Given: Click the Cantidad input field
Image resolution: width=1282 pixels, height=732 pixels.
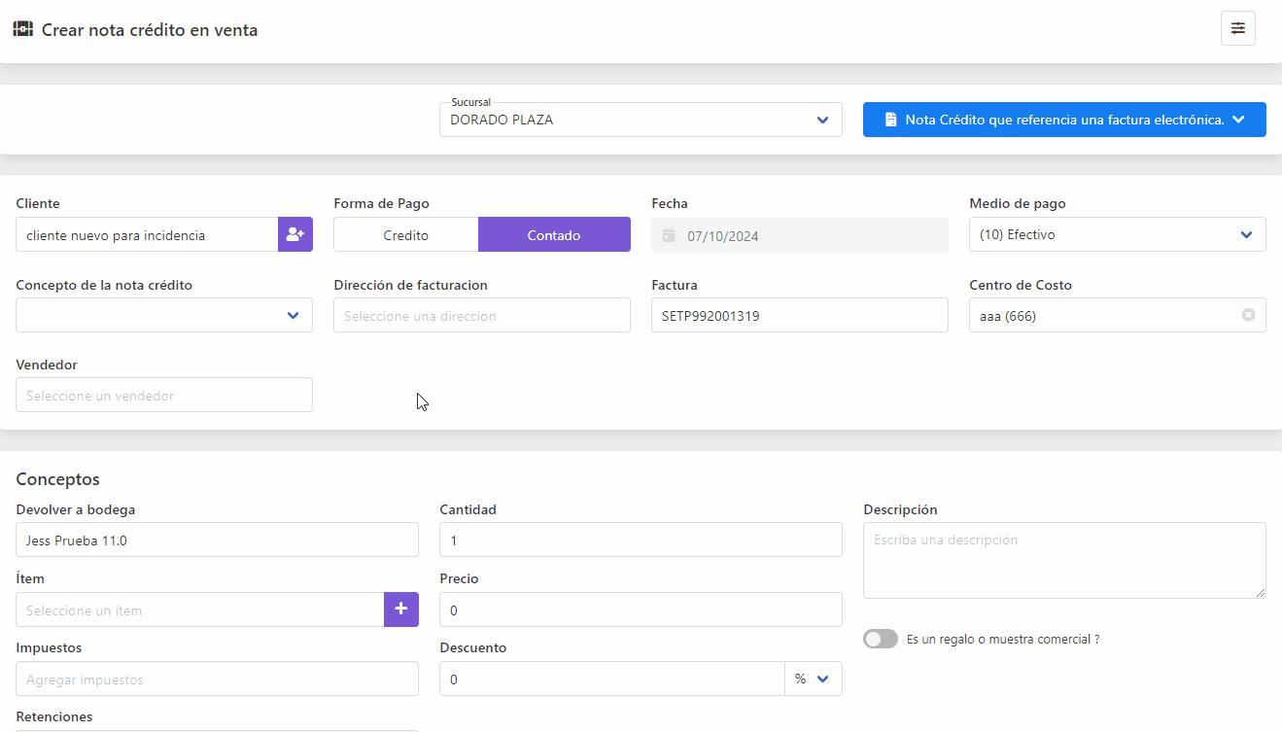Looking at the screenshot, I should 641,540.
